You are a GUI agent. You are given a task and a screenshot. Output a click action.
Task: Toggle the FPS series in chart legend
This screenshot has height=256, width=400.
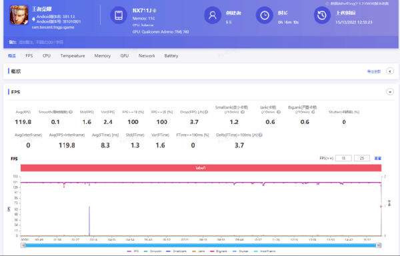(133, 251)
